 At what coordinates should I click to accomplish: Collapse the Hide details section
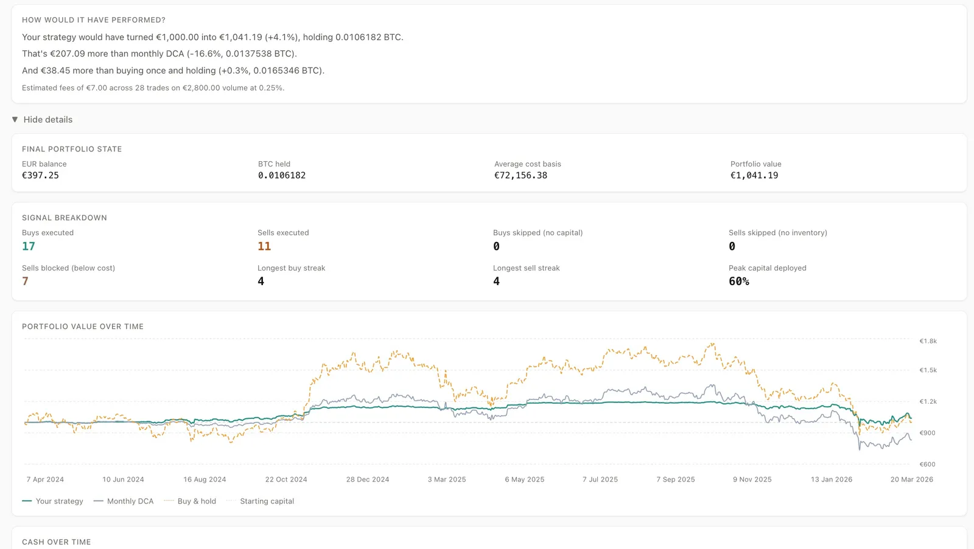point(47,119)
